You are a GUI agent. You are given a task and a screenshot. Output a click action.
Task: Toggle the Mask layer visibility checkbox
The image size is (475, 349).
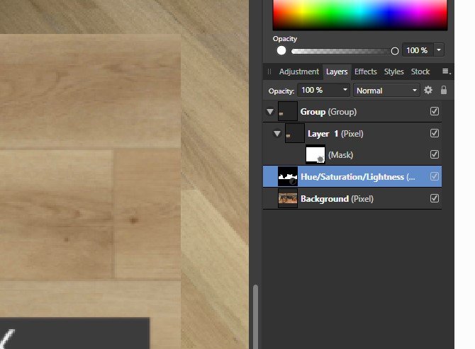coord(435,154)
